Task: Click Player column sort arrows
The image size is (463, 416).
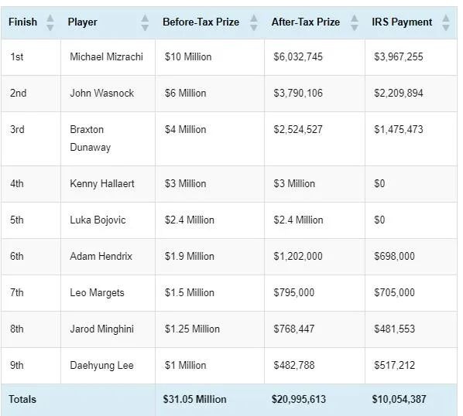Action: [x=145, y=22]
